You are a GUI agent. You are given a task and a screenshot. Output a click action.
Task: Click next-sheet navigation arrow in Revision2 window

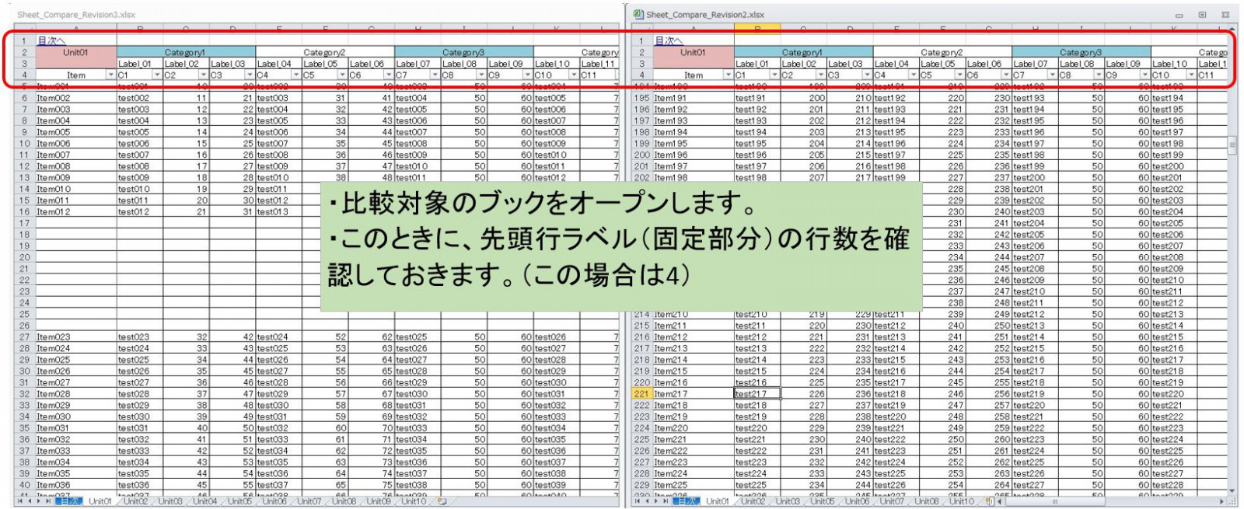coord(657,502)
